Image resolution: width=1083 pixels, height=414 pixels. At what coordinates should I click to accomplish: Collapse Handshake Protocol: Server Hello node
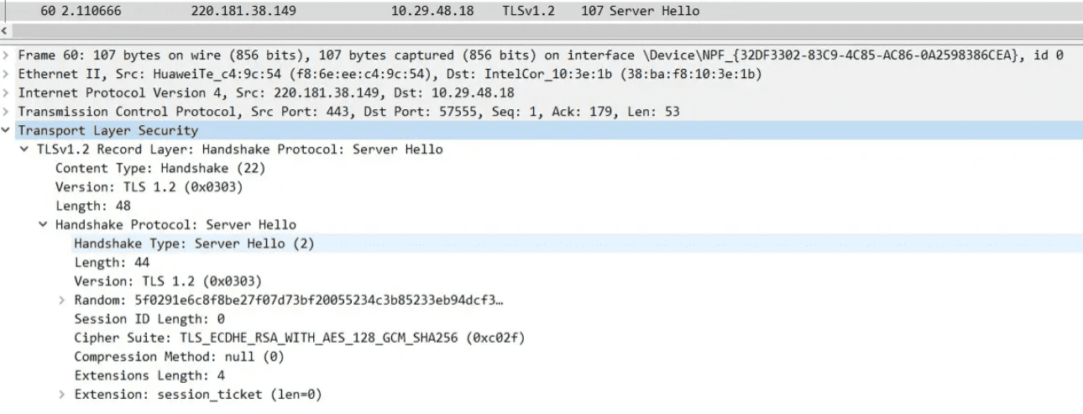pyautogui.click(x=43, y=225)
